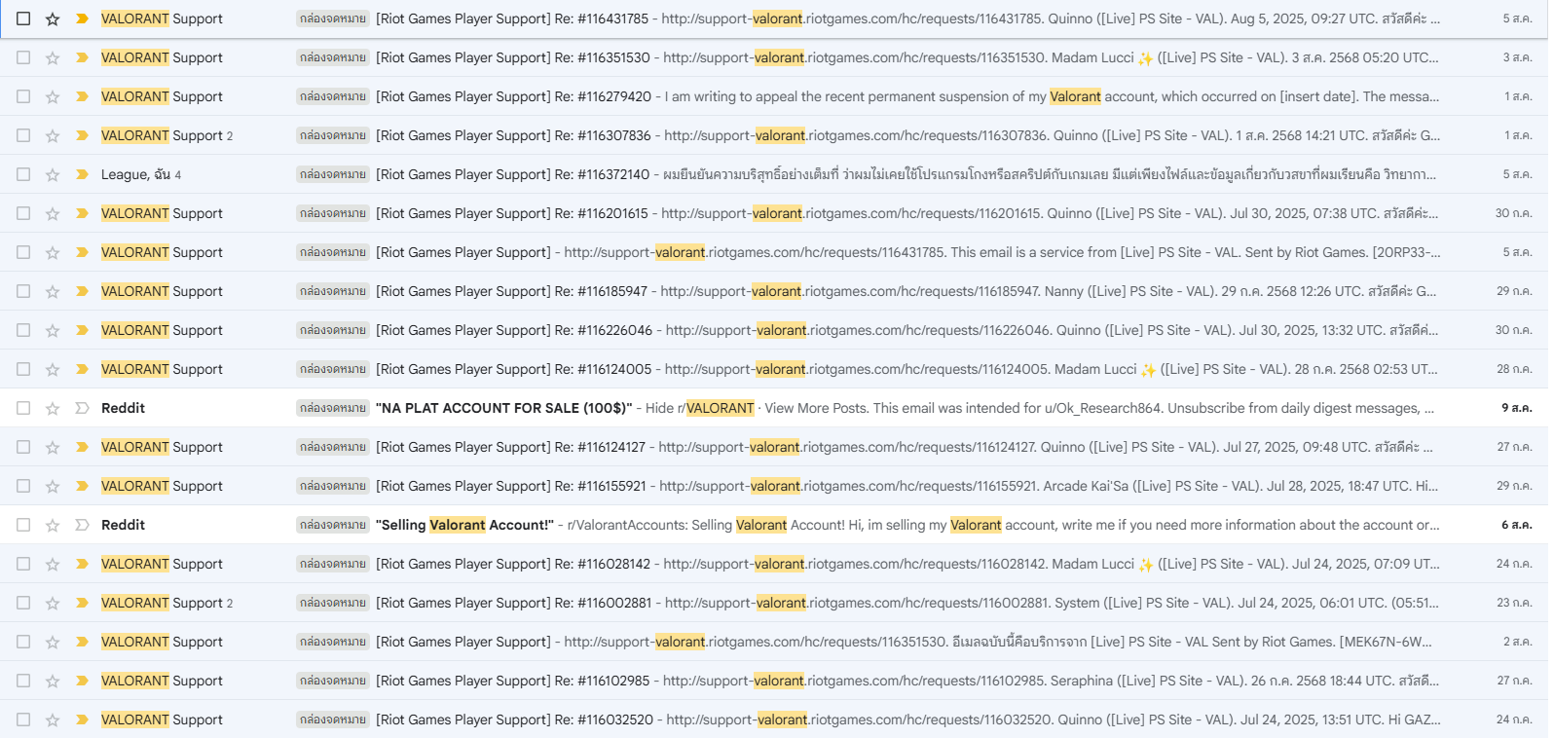The image size is (1554, 738).
Task: Toggle importance marker on ticket #116431785 email
Action: tap(82, 18)
